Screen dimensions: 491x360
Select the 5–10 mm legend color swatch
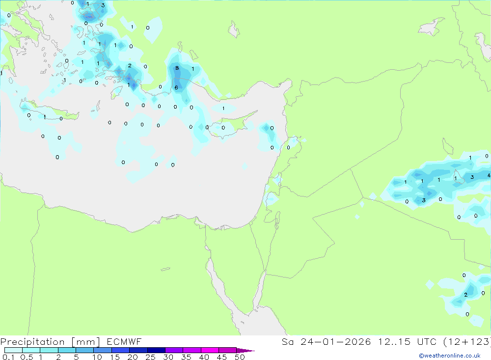[85, 350]
